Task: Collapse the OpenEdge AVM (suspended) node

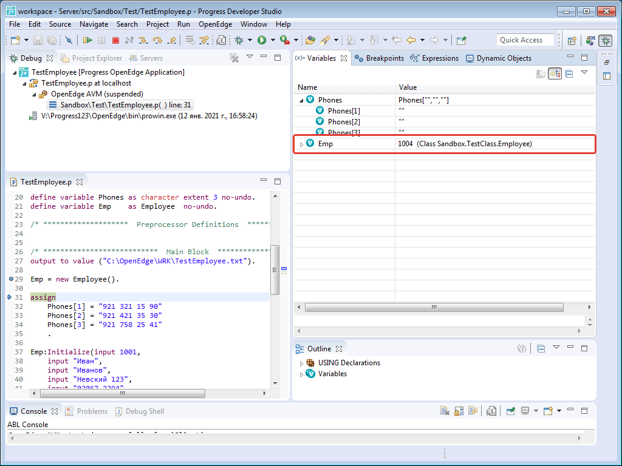Action: [34, 94]
